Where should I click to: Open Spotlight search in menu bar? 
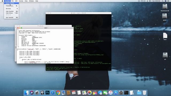coord(162,1)
